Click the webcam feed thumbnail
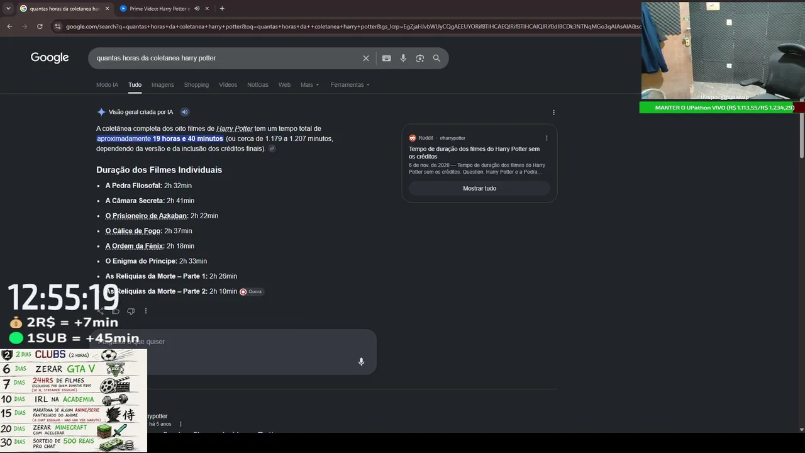The image size is (805, 453). point(722,50)
